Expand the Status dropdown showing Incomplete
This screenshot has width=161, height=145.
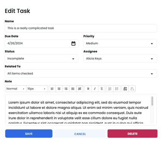pyautogui.click(x=41, y=59)
